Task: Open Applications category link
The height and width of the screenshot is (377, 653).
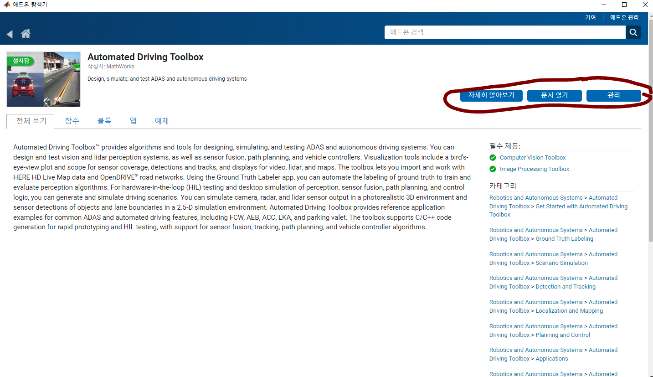Action: coord(552,359)
